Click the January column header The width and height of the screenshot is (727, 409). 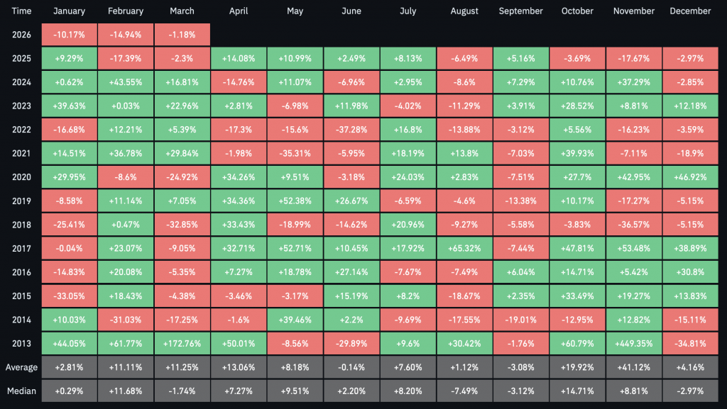(69, 11)
